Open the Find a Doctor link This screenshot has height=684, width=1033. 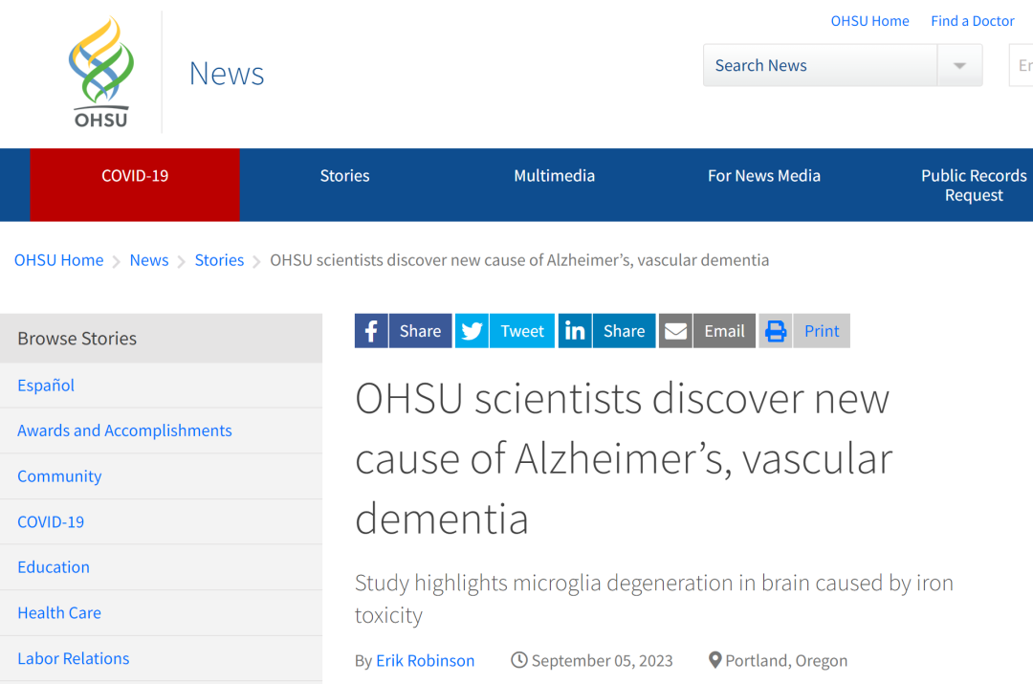pos(973,21)
